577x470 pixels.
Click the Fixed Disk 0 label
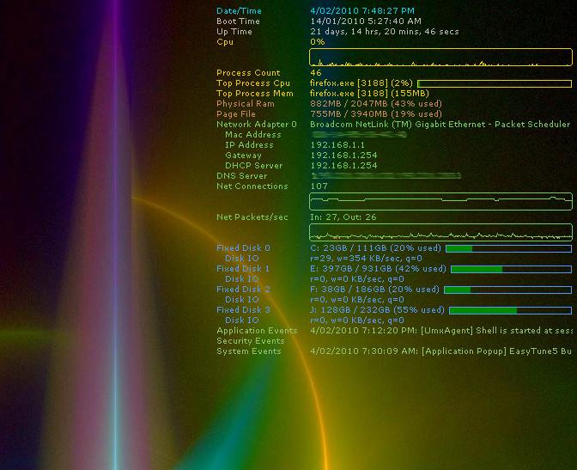click(x=243, y=248)
